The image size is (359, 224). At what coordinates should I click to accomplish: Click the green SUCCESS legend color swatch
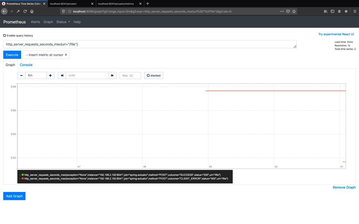[23, 175]
